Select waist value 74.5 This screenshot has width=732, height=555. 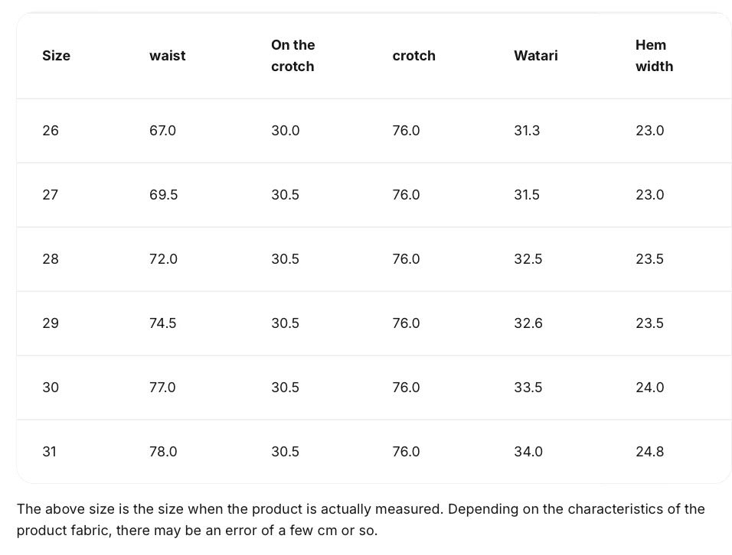(x=162, y=323)
